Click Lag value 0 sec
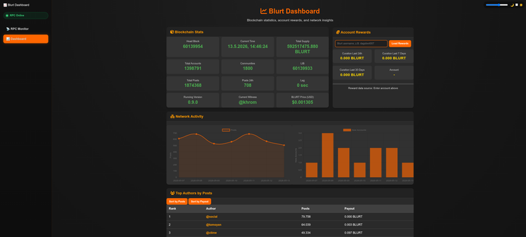This screenshot has height=237, width=526. pos(302,86)
